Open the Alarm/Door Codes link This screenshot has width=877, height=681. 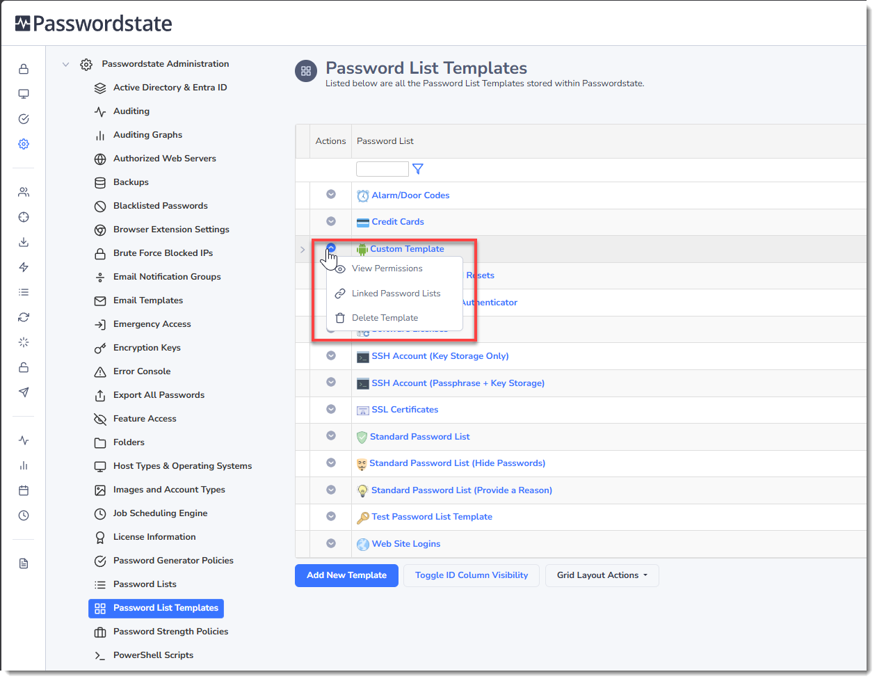[x=410, y=195]
